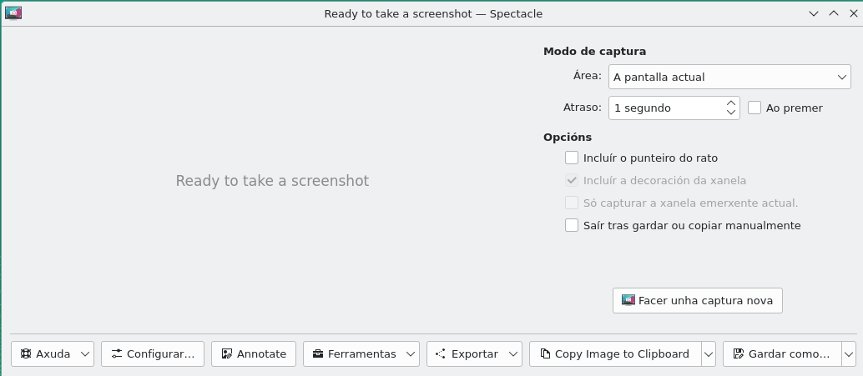Viewport: 863px width, 376px height.
Task: Minimize the Spectacle window
Action: (x=814, y=13)
